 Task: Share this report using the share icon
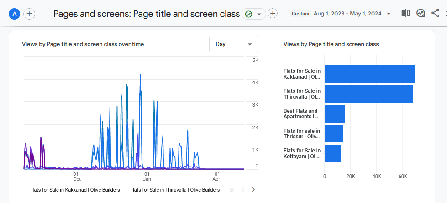click(x=435, y=13)
